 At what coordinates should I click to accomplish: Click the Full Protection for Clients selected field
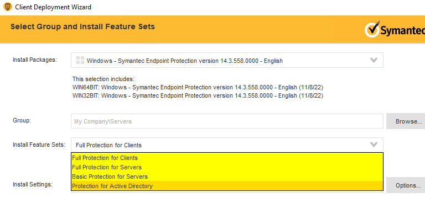click(x=227, y=145)
